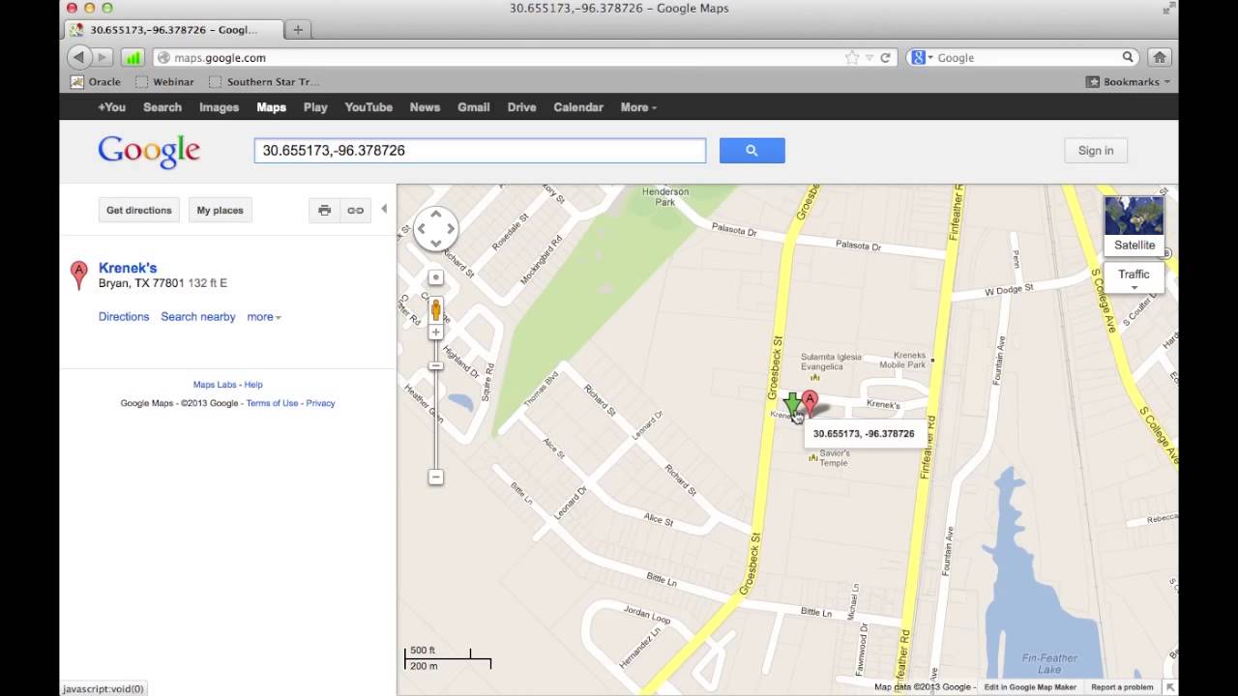The width and height of the screenshot is (1238, 696).
Task: Open Play in Google bar
Action: click(315, 107)
